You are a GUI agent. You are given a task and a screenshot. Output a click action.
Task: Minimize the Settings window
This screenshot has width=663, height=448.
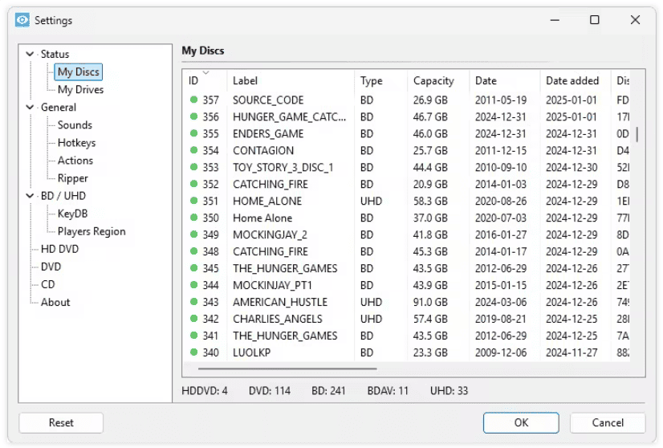tap(555, 20)
